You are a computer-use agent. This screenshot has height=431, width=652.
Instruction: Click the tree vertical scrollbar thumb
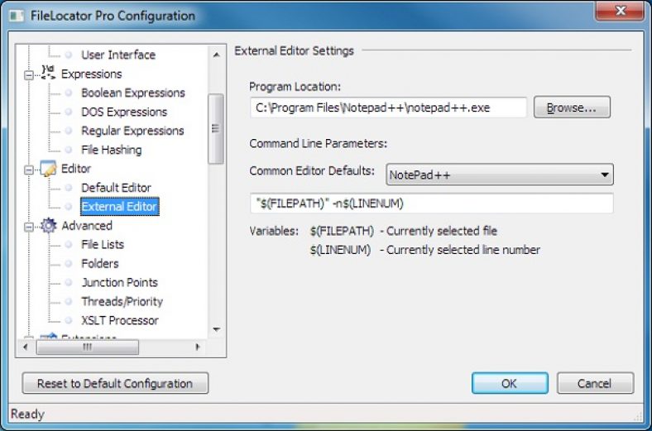click(215, 129)
